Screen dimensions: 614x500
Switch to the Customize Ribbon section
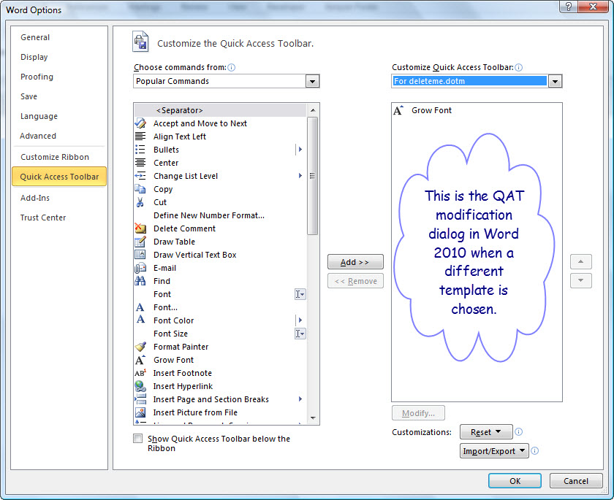pos(55,156)
